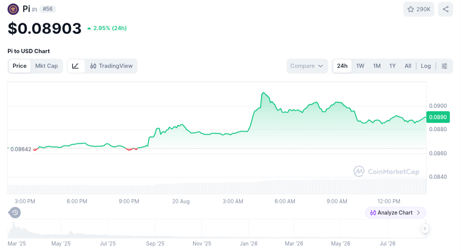Choose the 1Y time range
The width and height of the screenshot is (461, 252).
tap(393, 66)
